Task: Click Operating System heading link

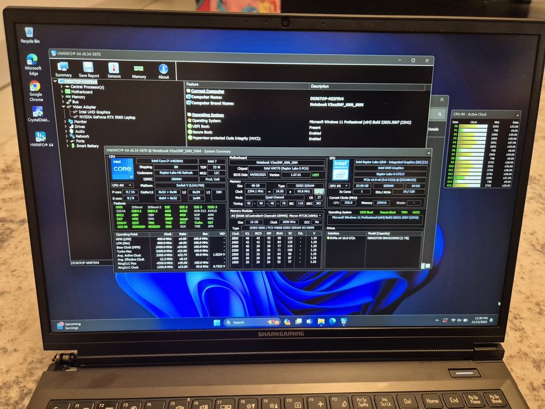Action: pos(208,115)
